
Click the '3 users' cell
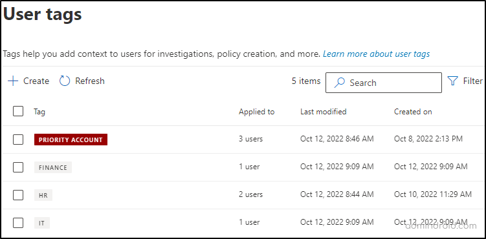[x=250, y=139]
